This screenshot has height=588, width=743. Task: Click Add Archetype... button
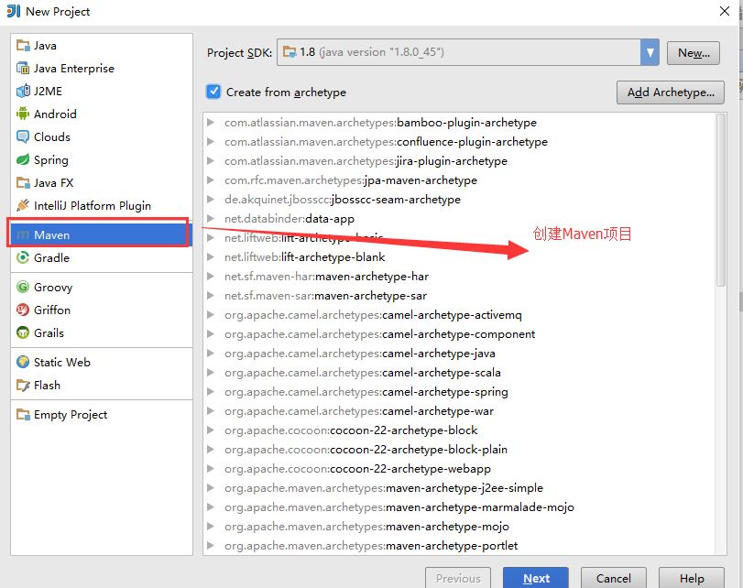click(x=671, y=92)
